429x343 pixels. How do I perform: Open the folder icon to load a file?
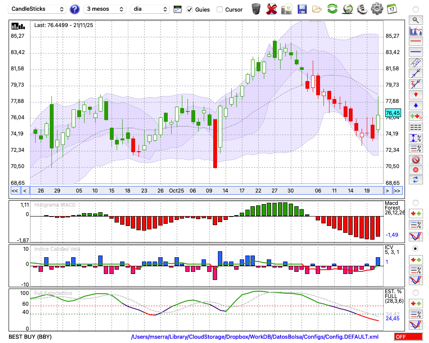pos(317,9)
